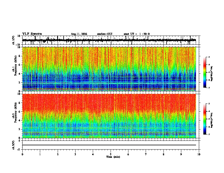This screenshot has width=224, height=173.
Task: Click the ch.1 spectrogram '8' kHz tick label
Action: point(20,56)
